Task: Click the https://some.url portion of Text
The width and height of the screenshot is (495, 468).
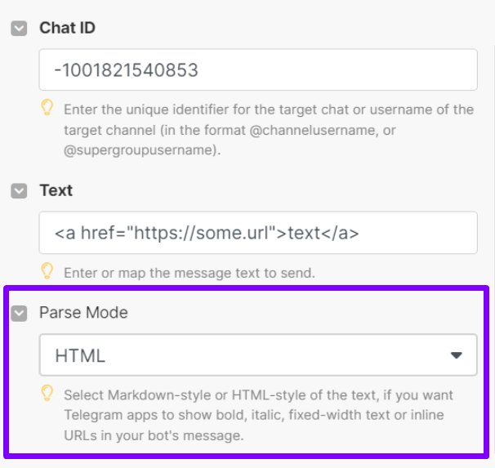Action: pyautogui.click(x=201, y=233)
